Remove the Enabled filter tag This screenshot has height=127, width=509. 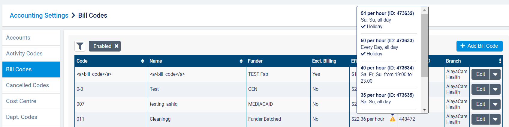116,46
